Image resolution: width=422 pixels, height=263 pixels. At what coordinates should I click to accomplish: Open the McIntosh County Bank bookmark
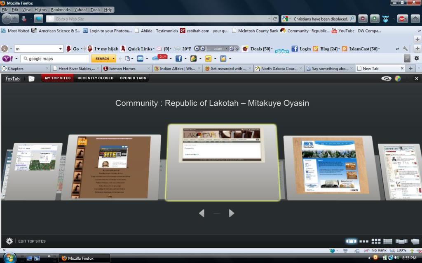[255, 30]
